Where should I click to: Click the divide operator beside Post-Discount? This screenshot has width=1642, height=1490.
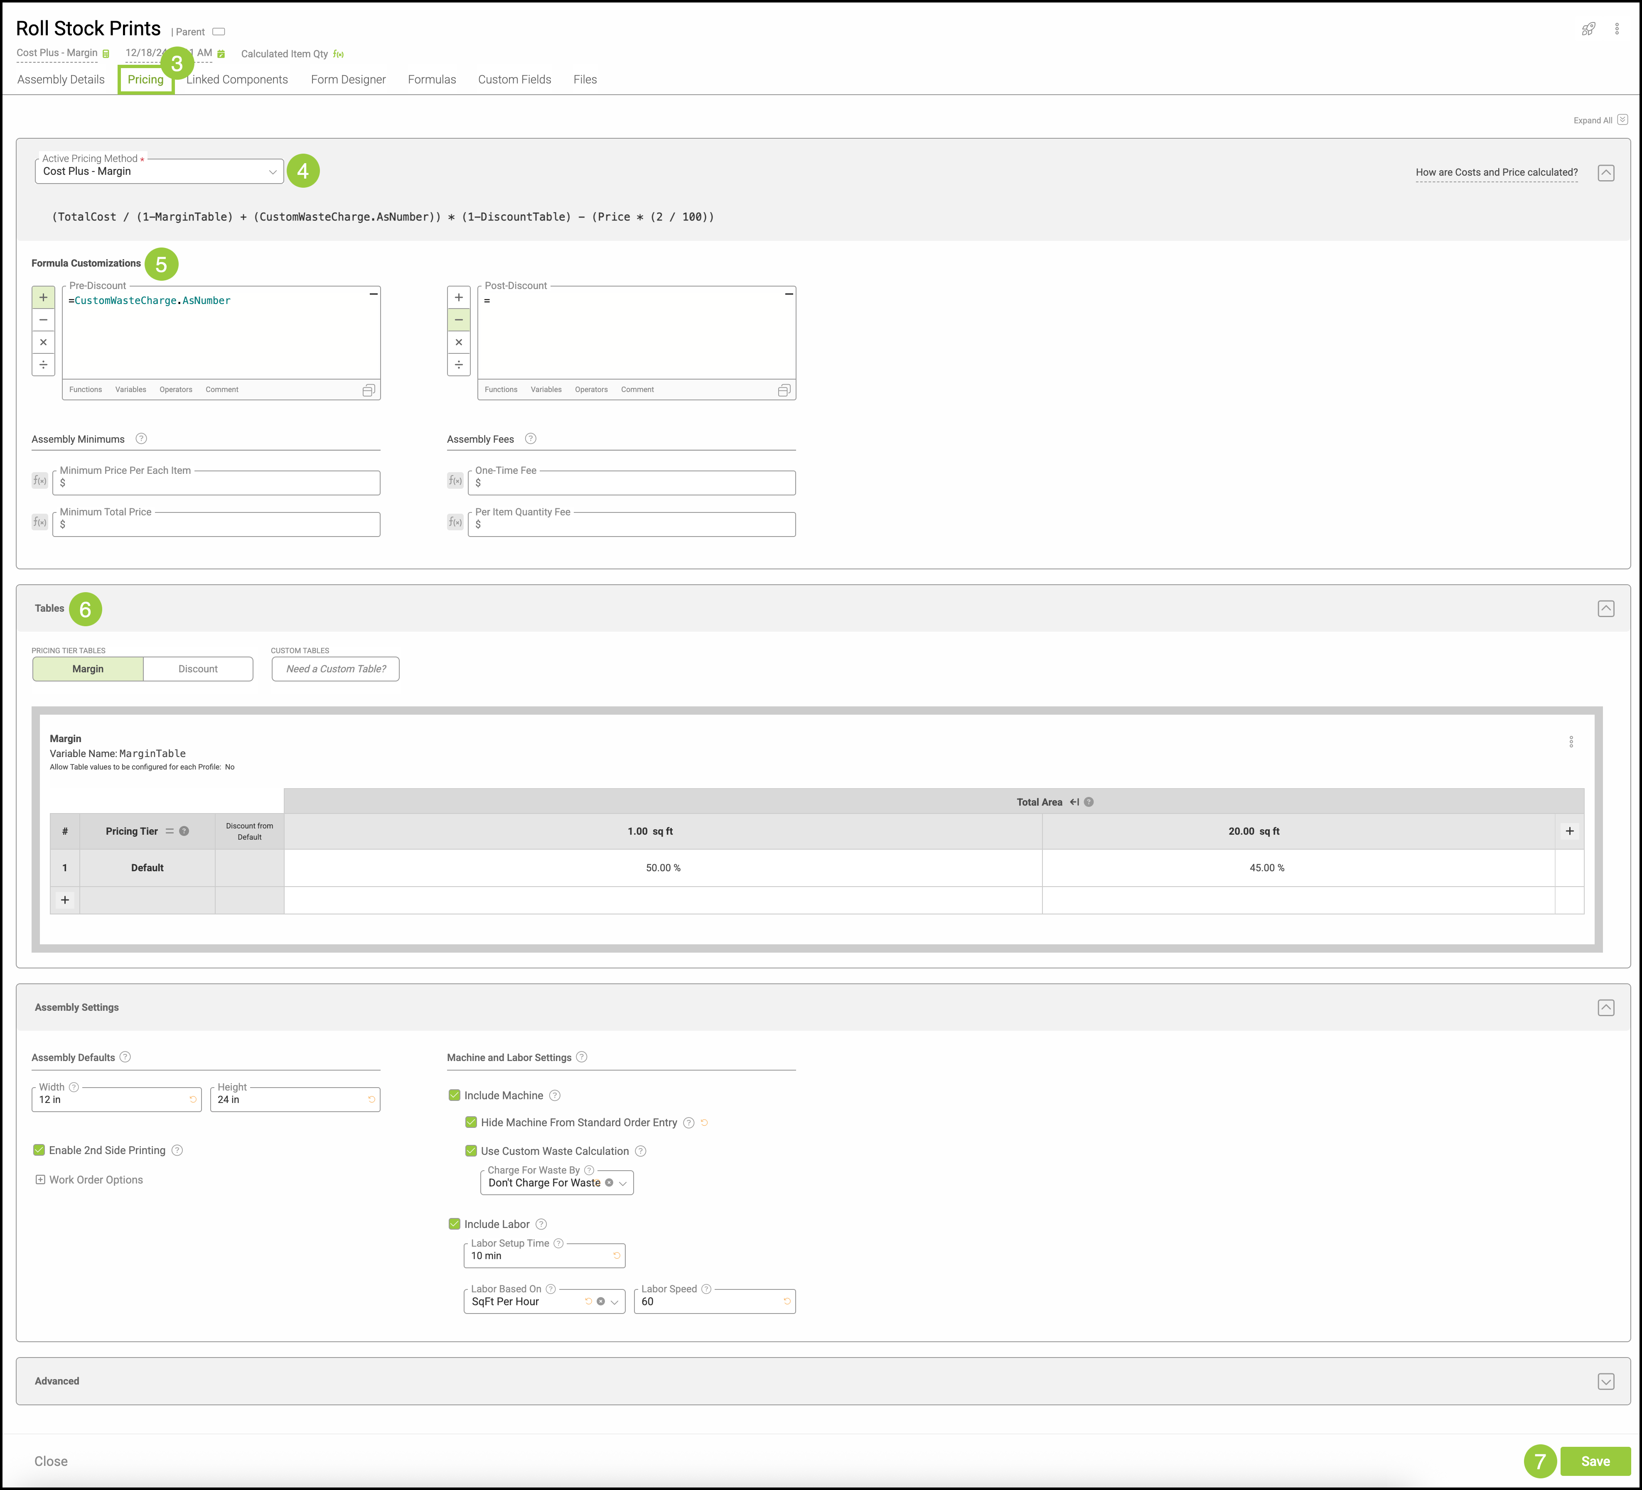click(x=459, y=365)
